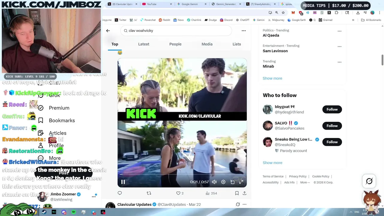This screenshot has height=216, width=384.
Task: Open the Jimbo Zoomer account switcher menu
Action: click(94, 196)
